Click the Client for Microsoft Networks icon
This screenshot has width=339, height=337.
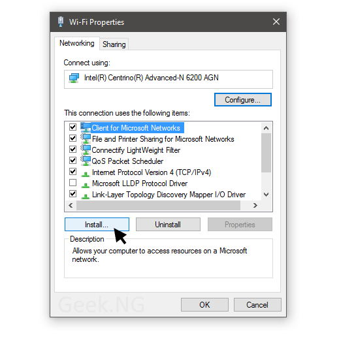coord(86,127)
